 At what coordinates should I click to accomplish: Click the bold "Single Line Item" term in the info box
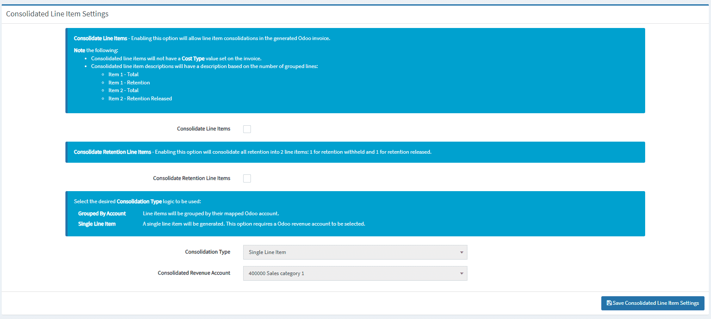click(97, 224)
